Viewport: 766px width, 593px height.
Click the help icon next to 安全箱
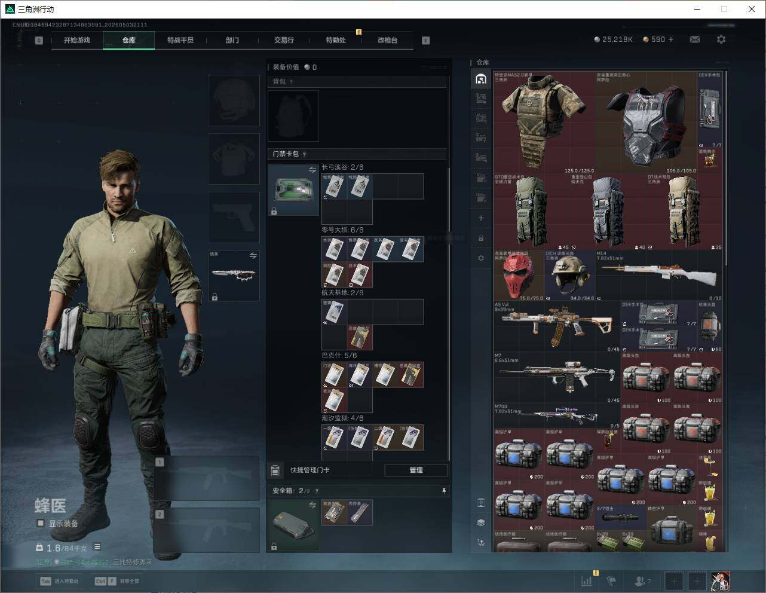[x=317, y=491]
